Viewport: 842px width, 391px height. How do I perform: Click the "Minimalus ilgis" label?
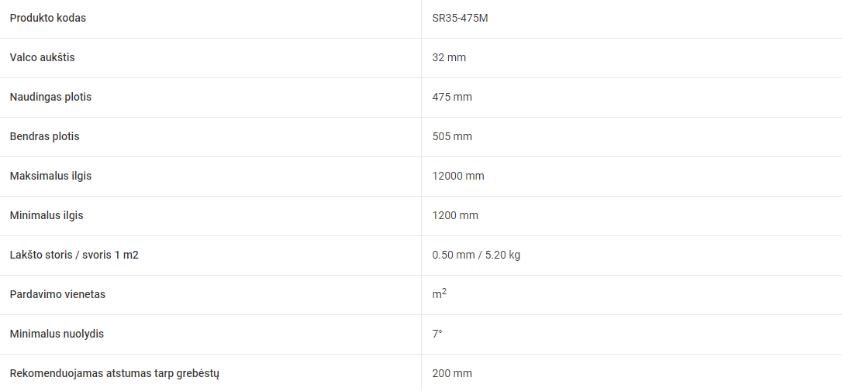point(47,215)
